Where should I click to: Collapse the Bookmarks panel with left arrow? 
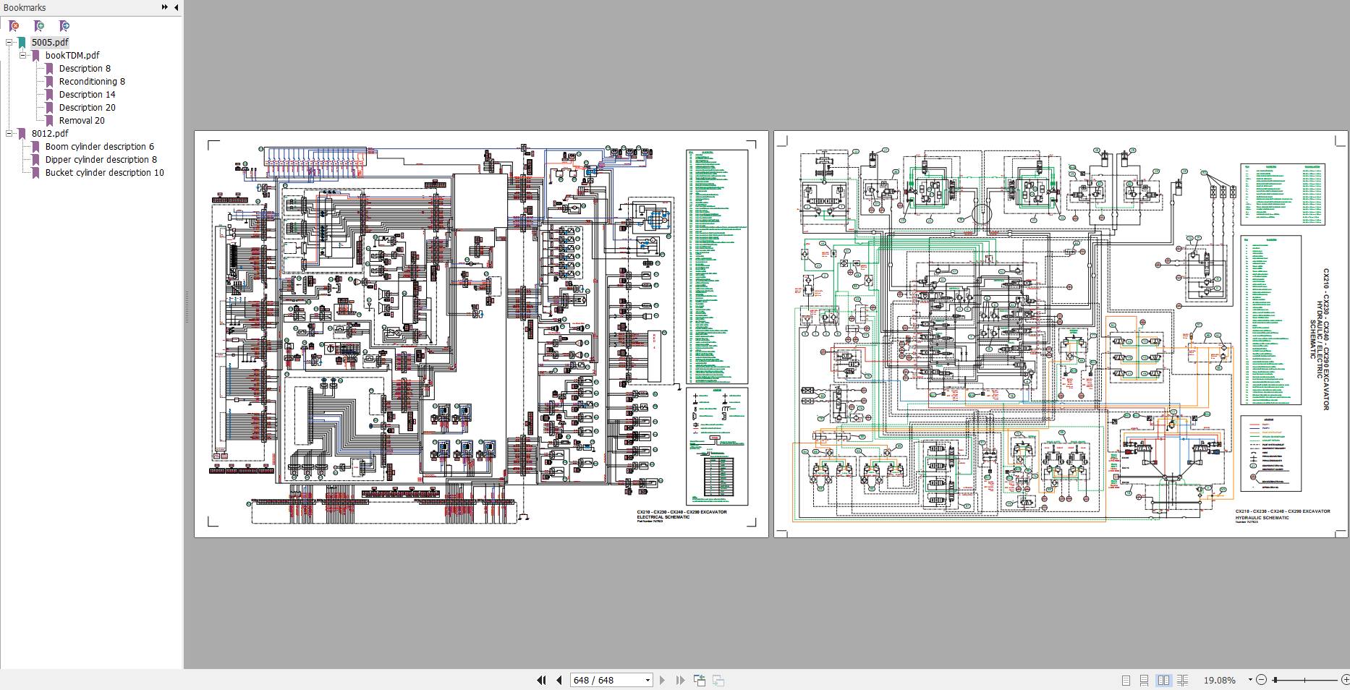click(x=177, y=7)
